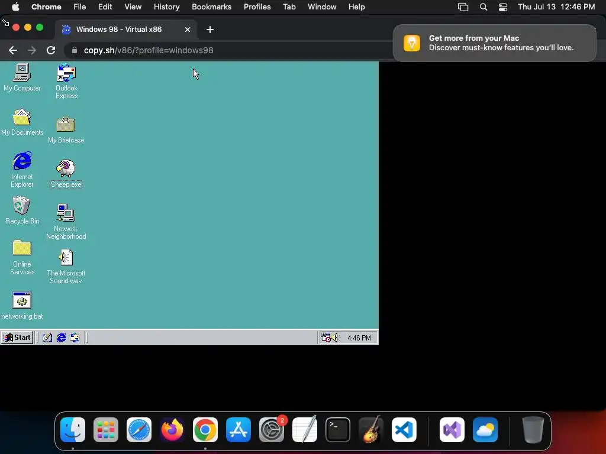Click the date and time in menu bar

[x=556, y=7]
